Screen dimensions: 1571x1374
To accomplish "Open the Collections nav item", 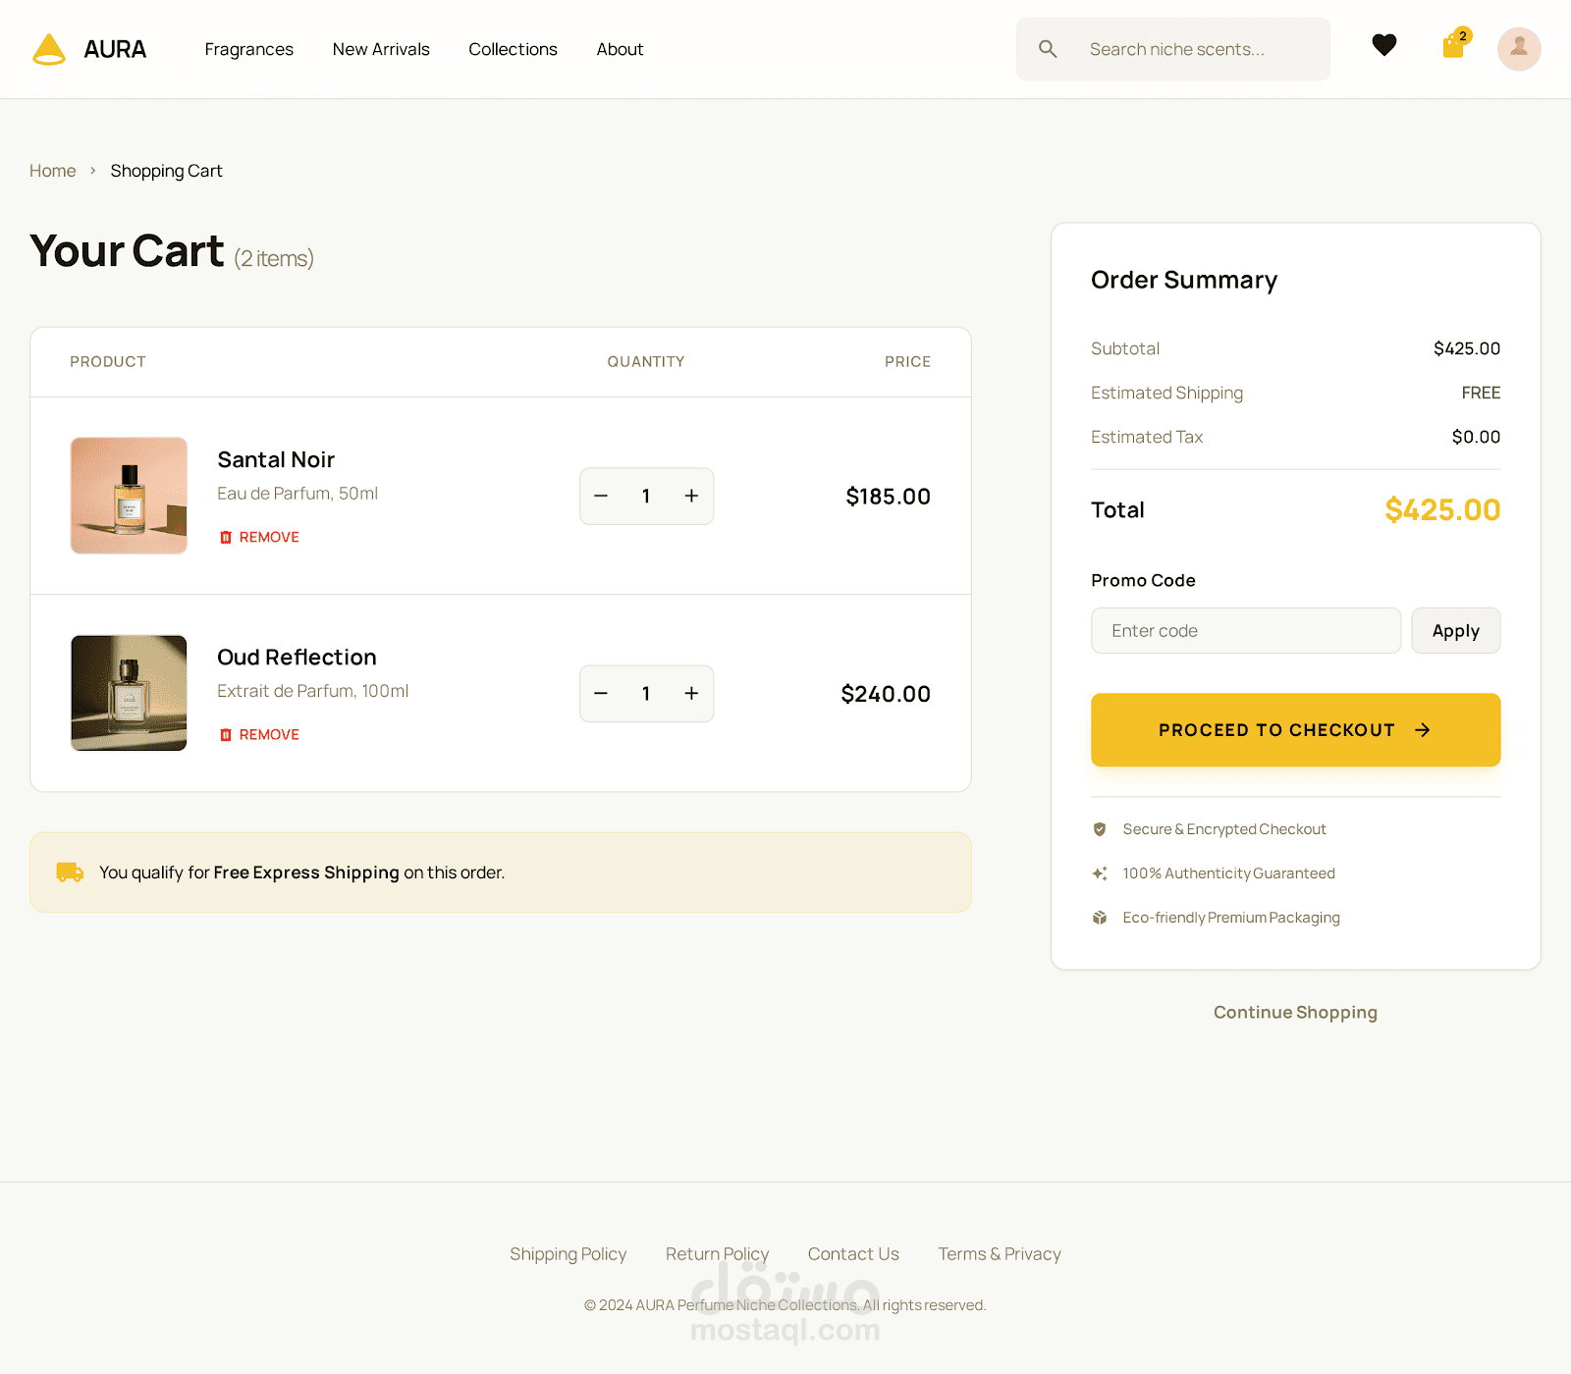I will point(513,49).
